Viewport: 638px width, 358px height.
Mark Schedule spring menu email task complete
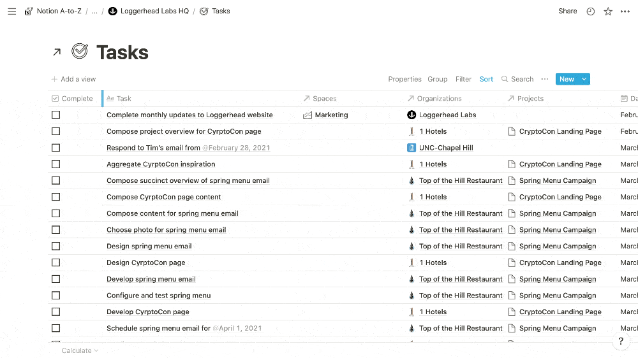point(56,328)
